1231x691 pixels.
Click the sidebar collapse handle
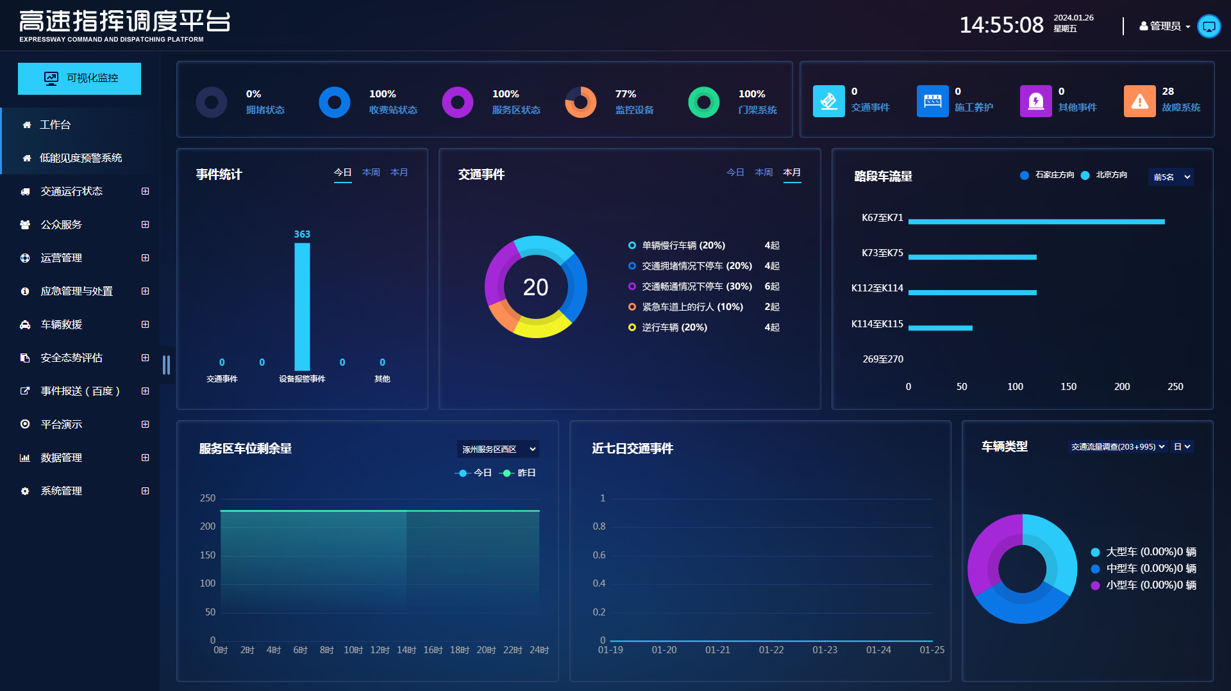(166, 365)
